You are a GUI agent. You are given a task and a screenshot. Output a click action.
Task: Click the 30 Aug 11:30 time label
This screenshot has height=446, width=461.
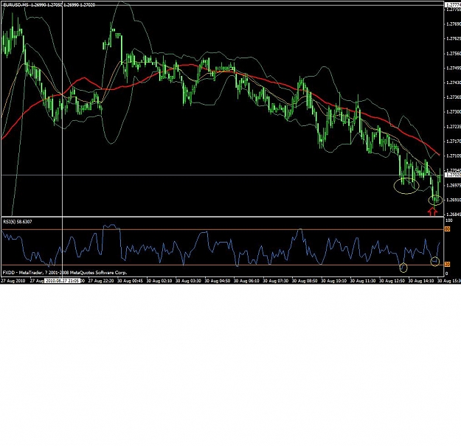coord(363,281)
